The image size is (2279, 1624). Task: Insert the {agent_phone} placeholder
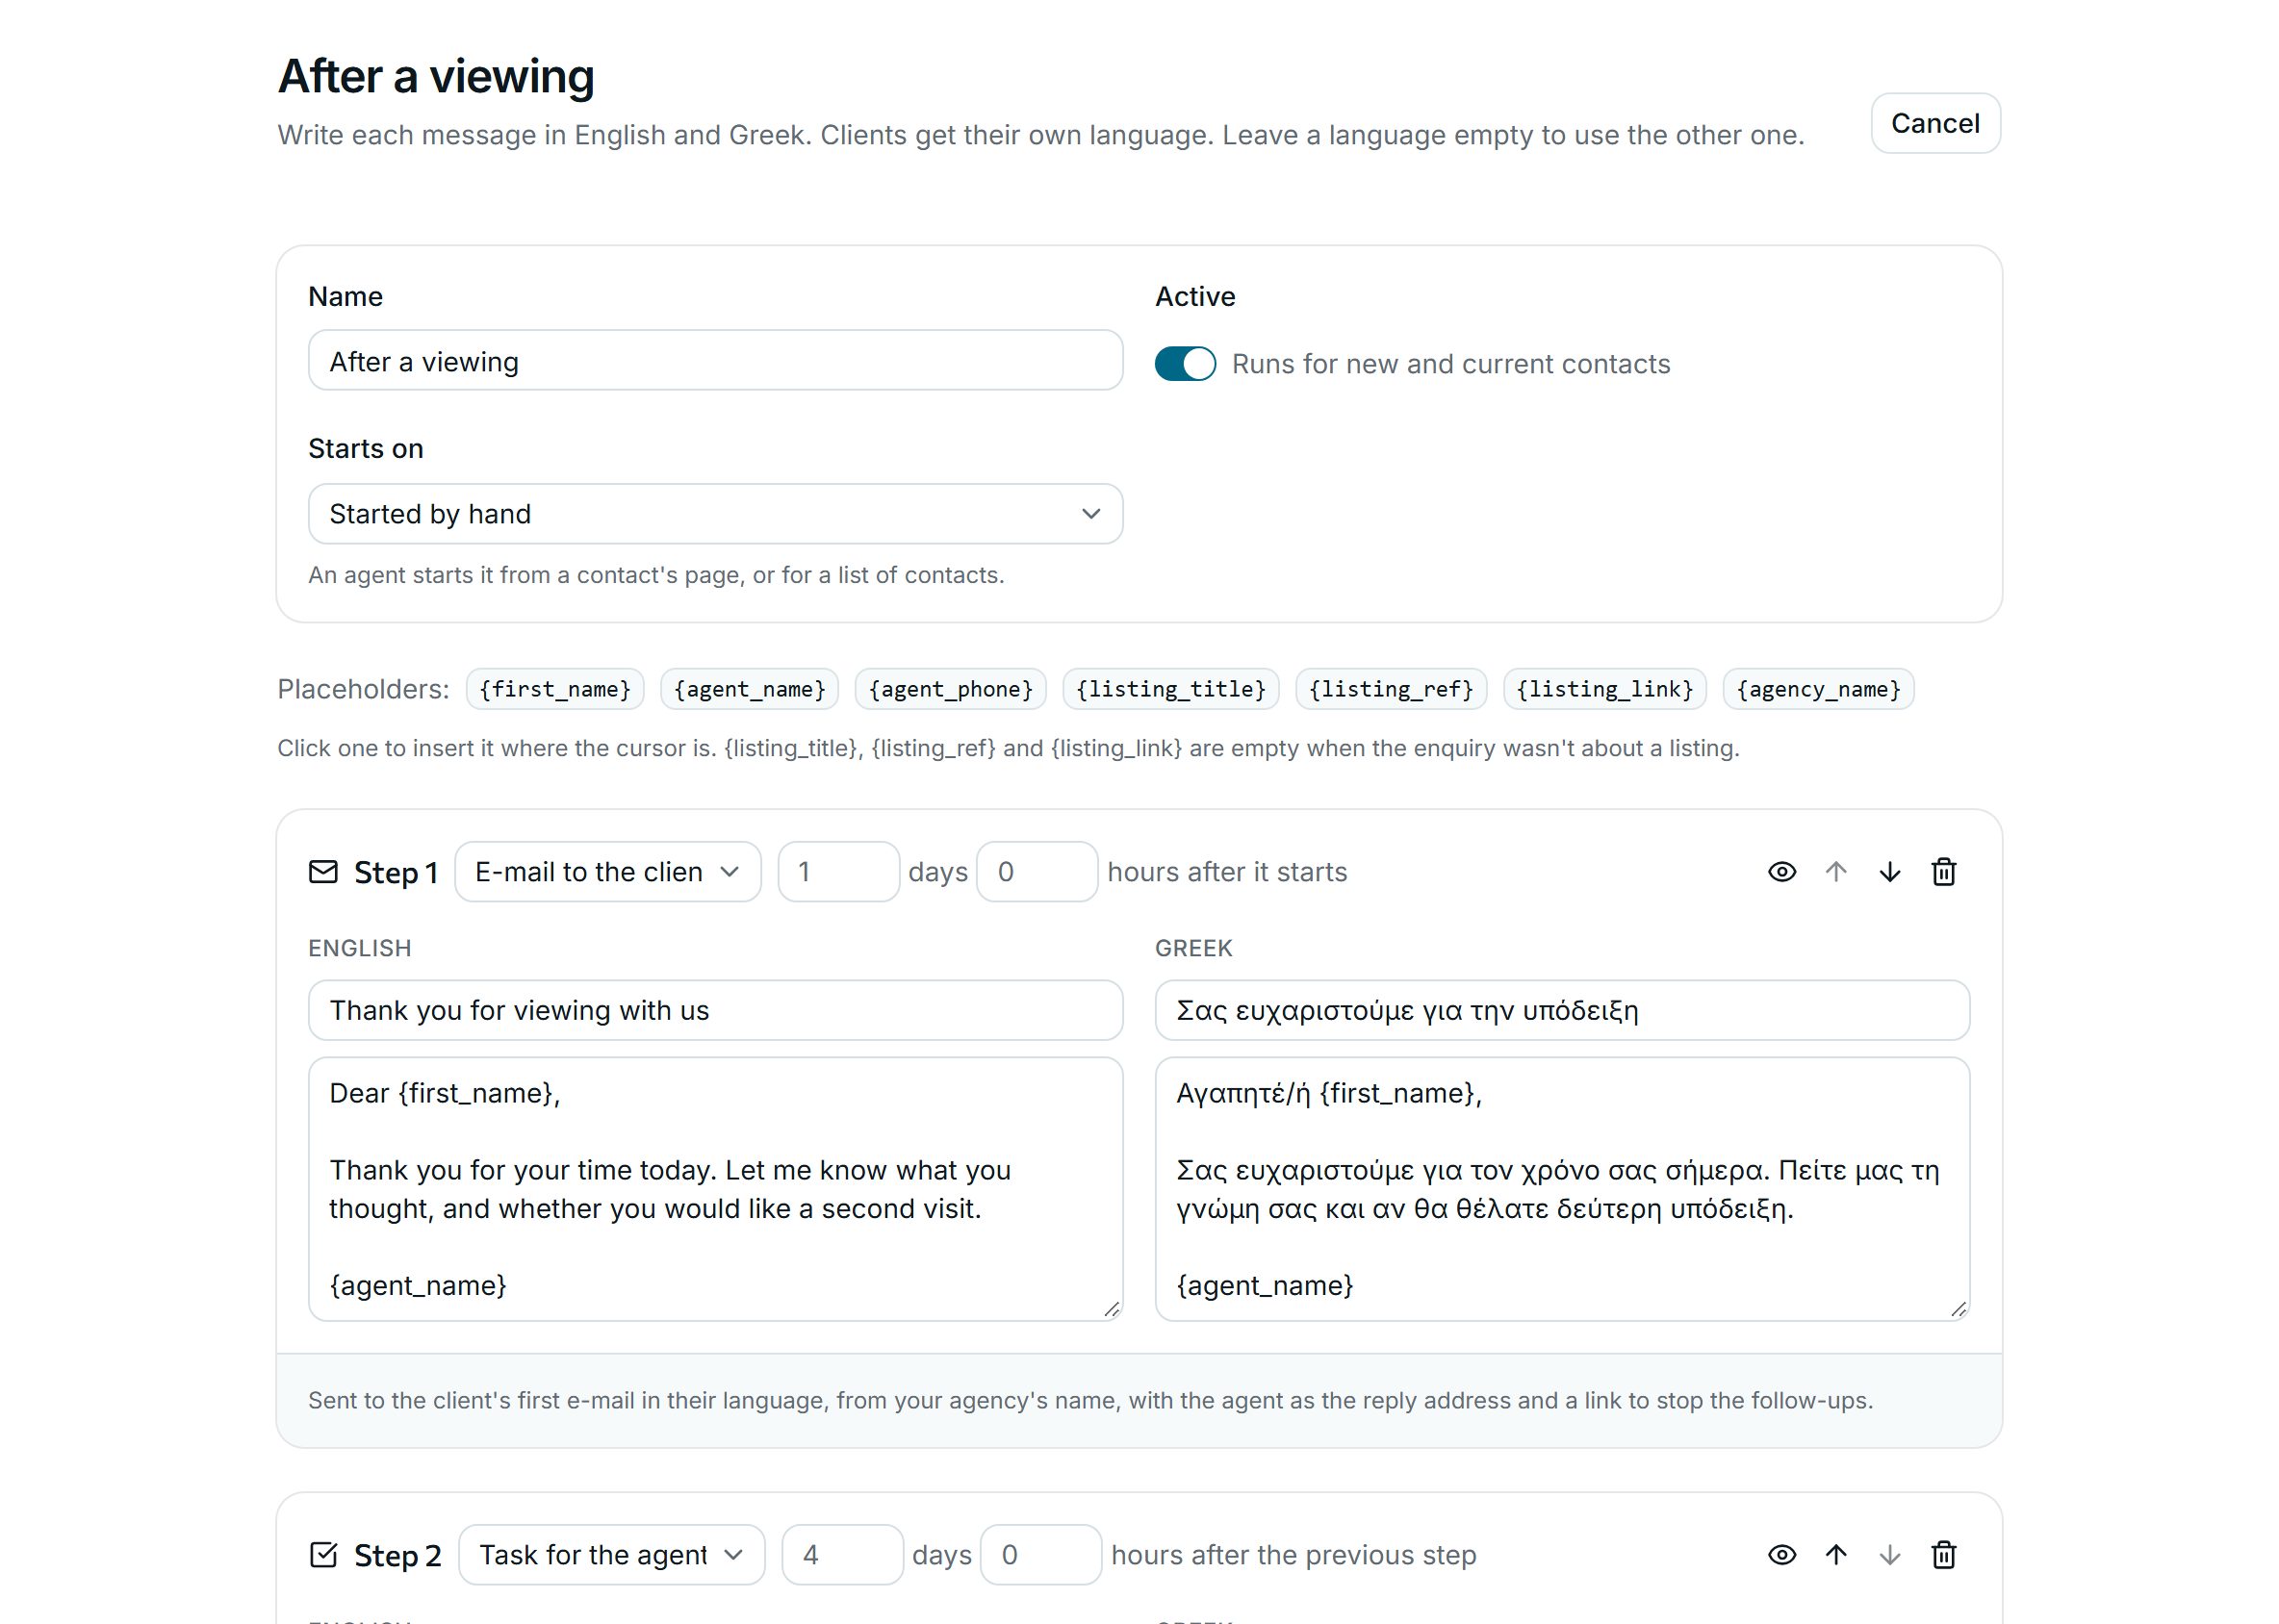[x=951, y=689]
